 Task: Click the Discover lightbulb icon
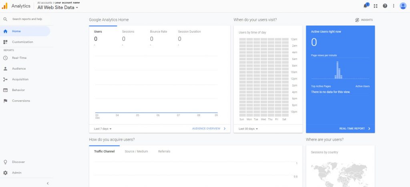click(x=5, y=162)
